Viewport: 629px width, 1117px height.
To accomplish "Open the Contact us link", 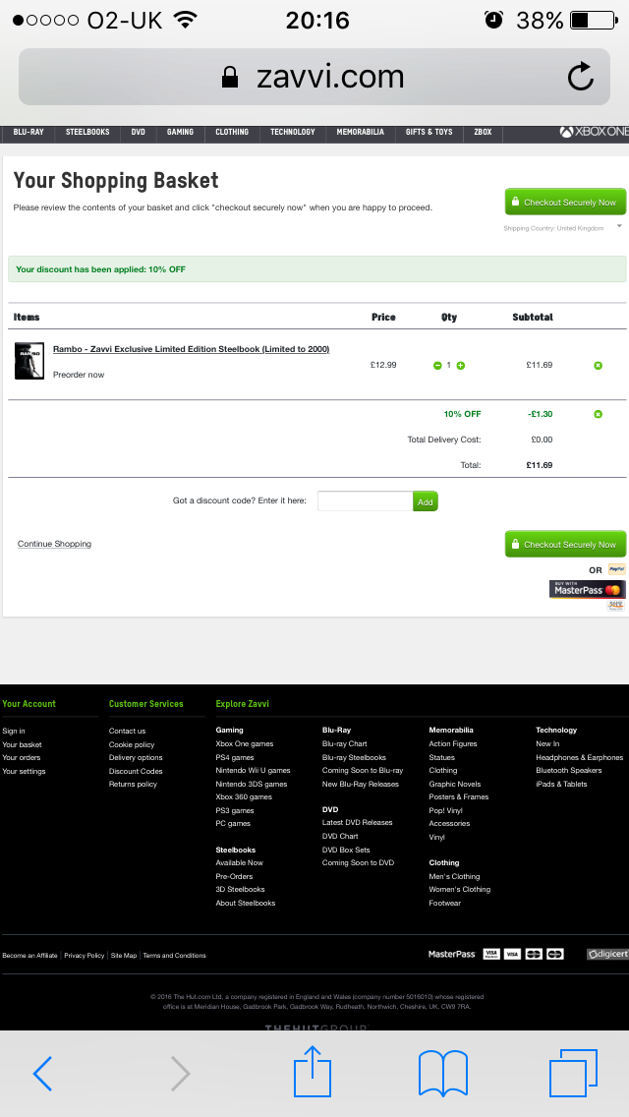I will [x=128, y=731].
